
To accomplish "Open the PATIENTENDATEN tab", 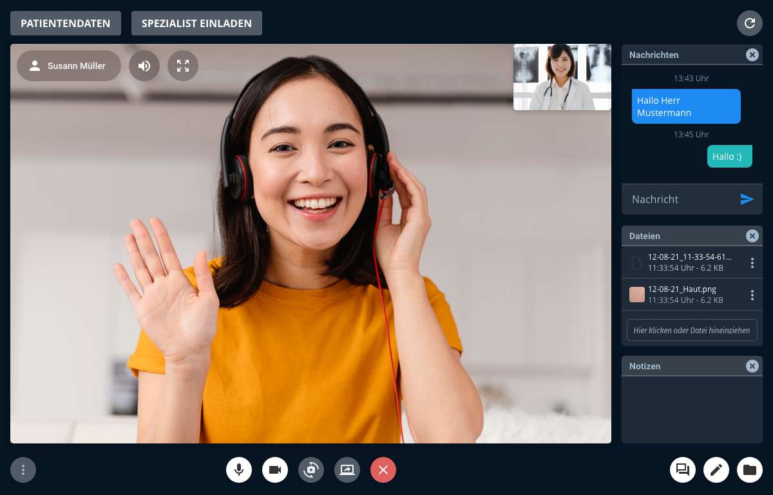I will 66,23.
